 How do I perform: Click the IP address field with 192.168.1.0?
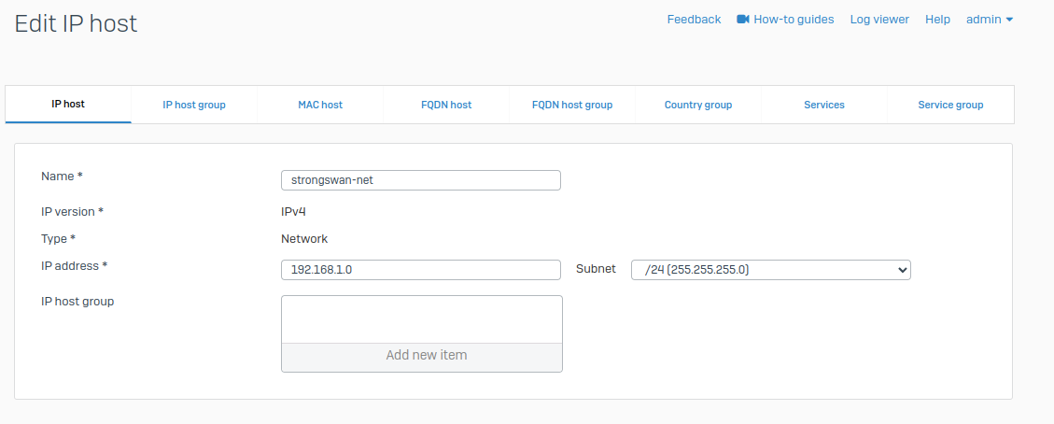pyautogui.click(x=420, y=270)
